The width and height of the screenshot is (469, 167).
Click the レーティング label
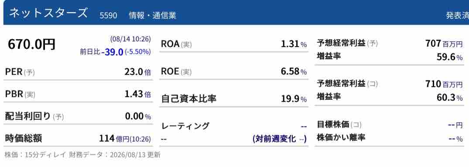pos(185,126)
